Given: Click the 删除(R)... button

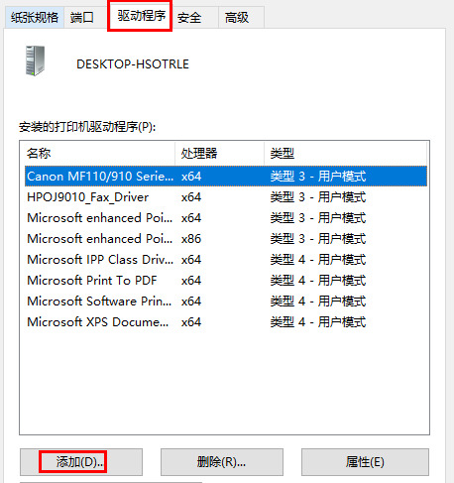Looking at the screenshot, I should 222,462.
